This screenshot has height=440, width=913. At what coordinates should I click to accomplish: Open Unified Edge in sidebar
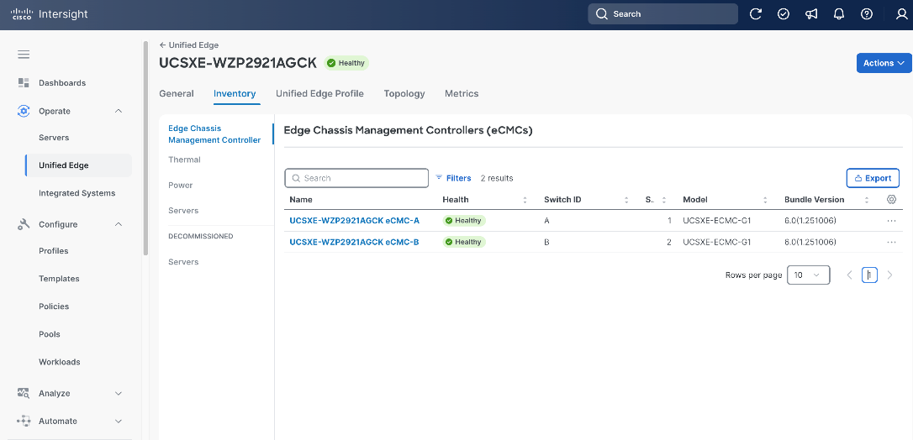pyautogui.click(x=78, y=165)
